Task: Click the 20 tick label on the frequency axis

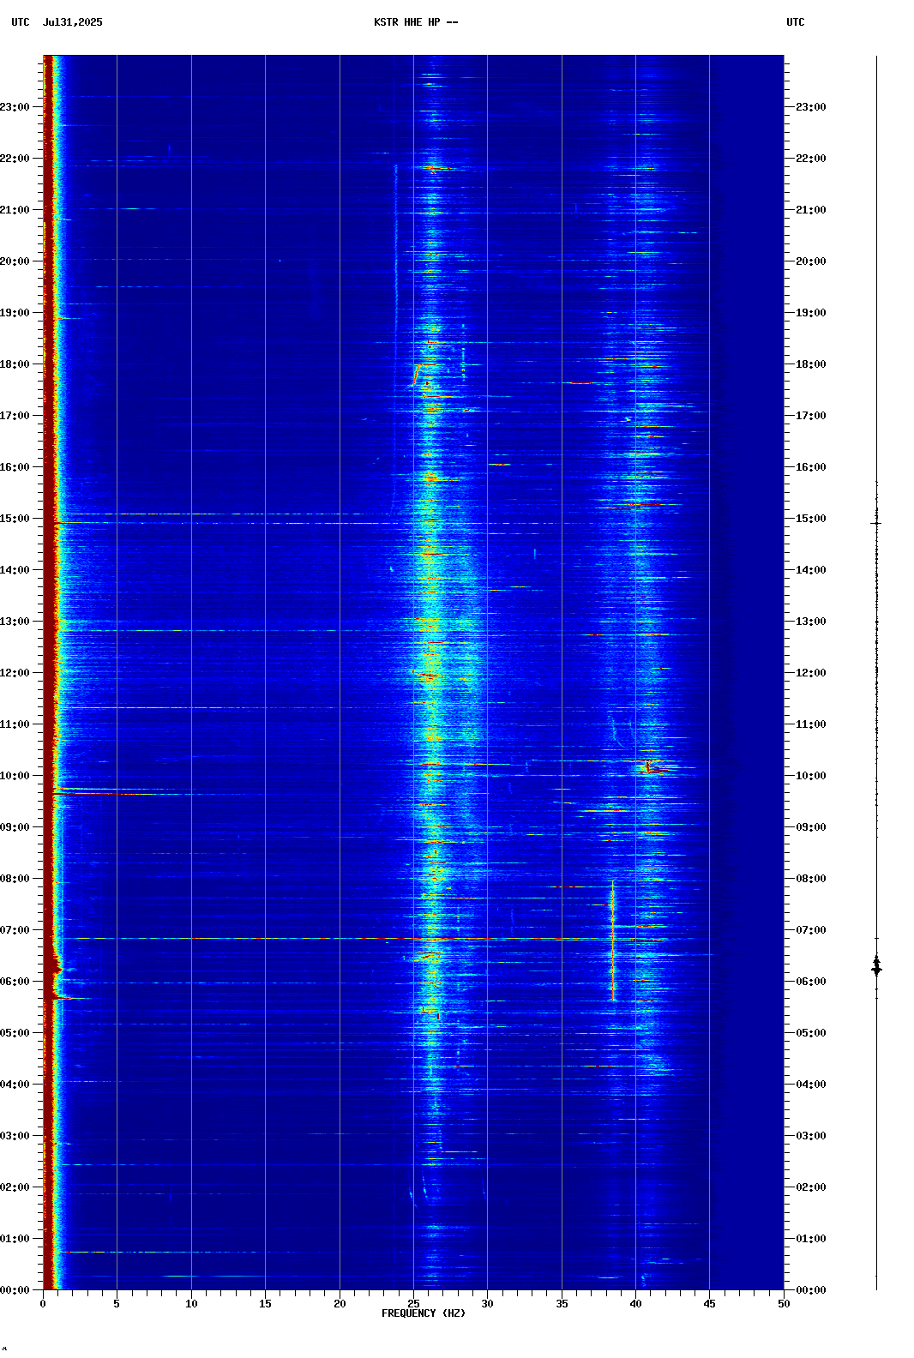Action: point(340,1304)
